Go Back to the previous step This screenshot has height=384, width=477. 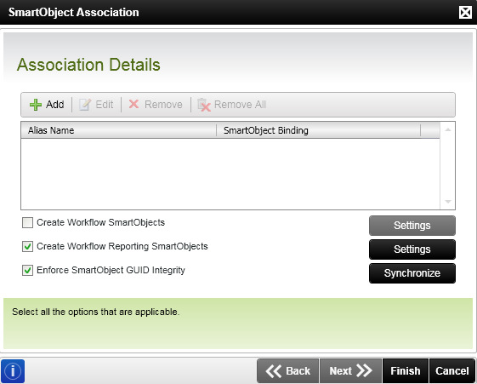(287, 371)
